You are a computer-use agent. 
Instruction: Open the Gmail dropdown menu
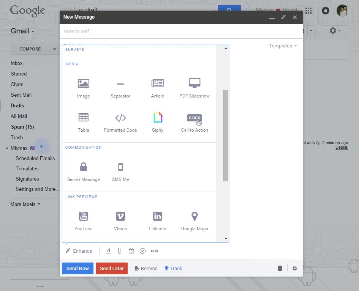tap(22, 31)
